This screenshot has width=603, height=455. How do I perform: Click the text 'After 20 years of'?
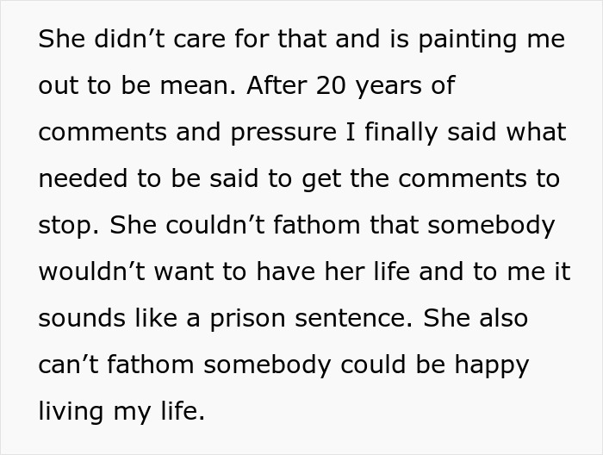351,86
